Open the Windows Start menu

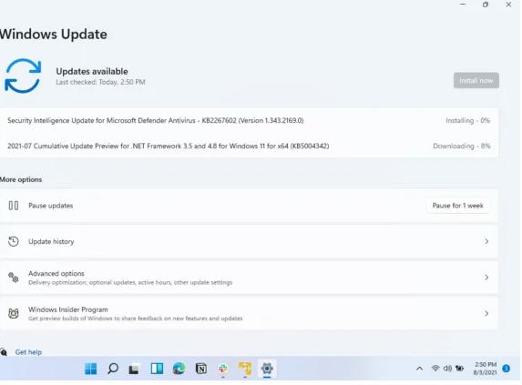click(x=90, y=369)
